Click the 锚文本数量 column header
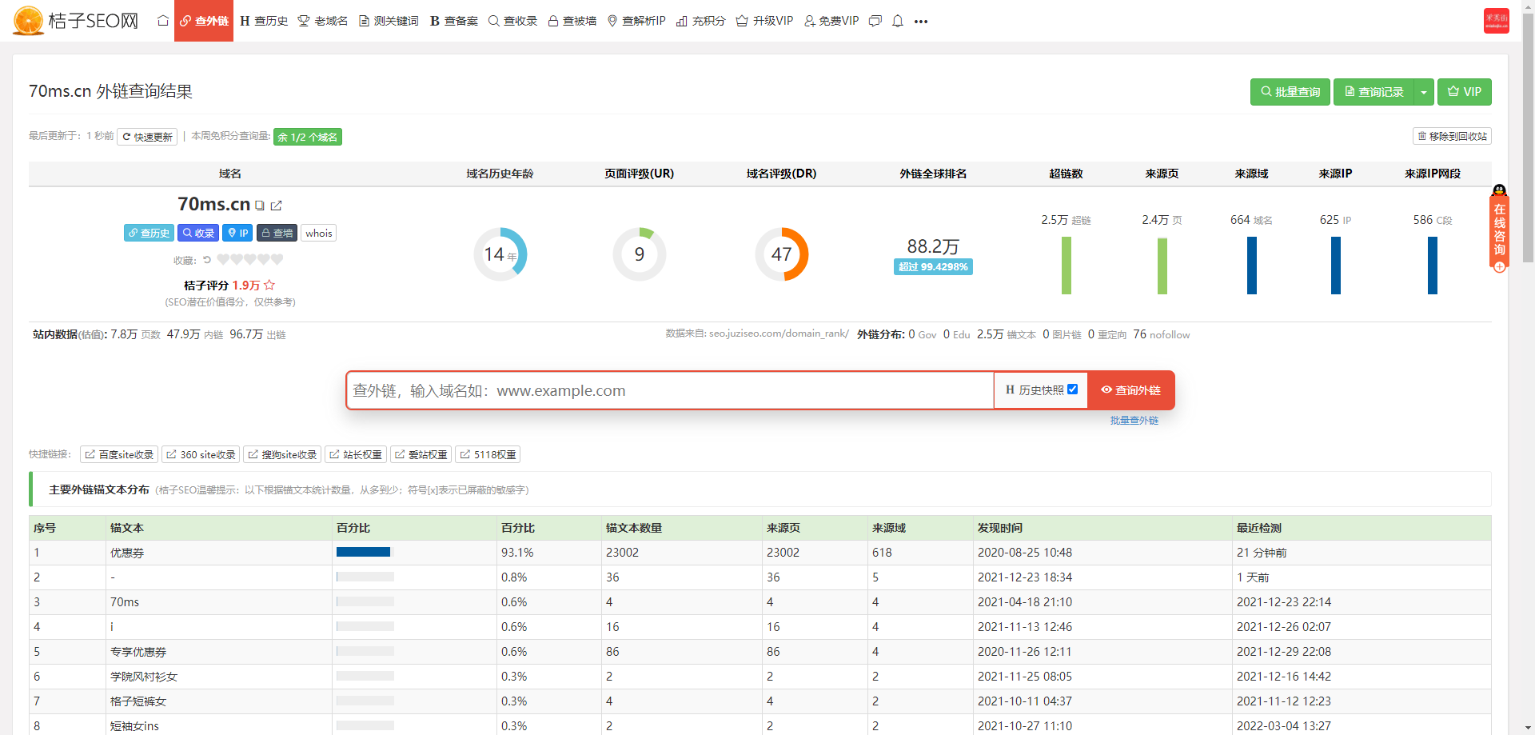Image resolution: width=1535 pixels, height=735 pixels. [634, 528]
